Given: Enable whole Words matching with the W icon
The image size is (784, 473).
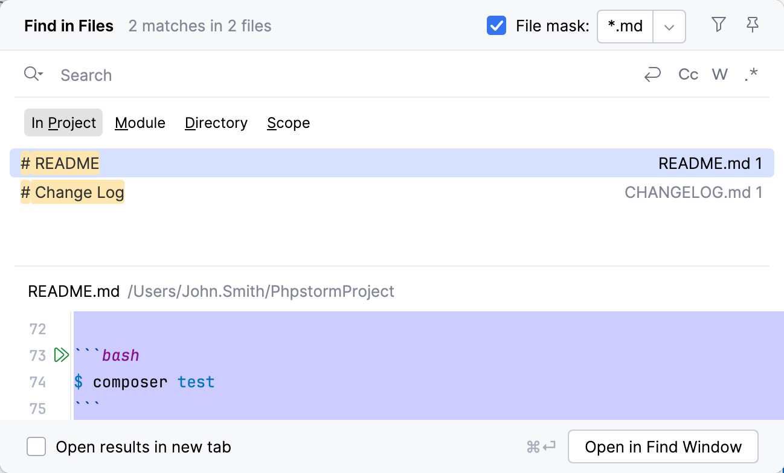Looking at the screenshot, I should click(x=719, y=74).
